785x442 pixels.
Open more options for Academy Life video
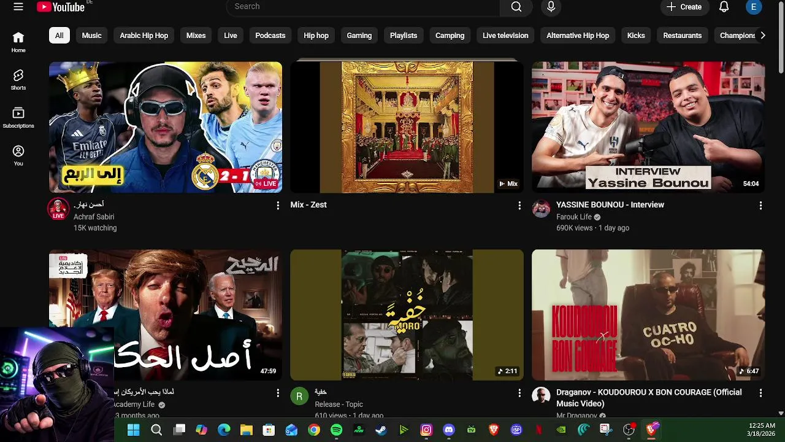278,392
